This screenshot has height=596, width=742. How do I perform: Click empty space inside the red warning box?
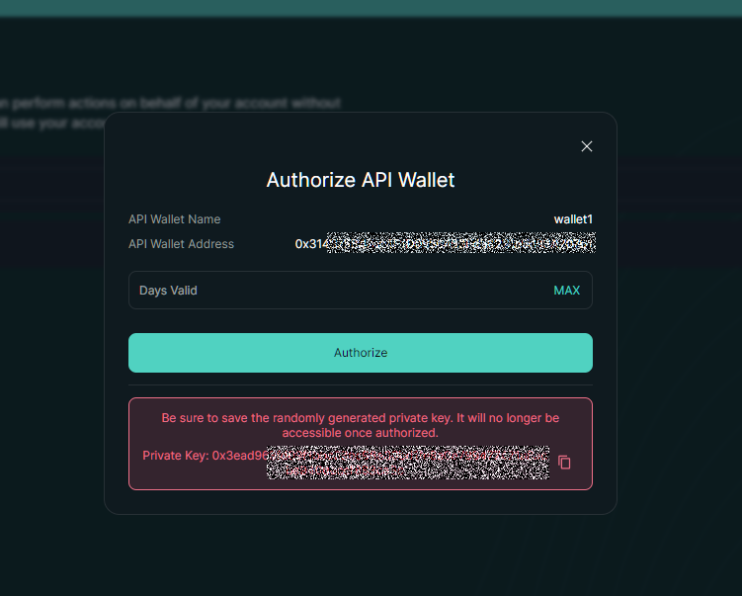[x=198, y=476]
